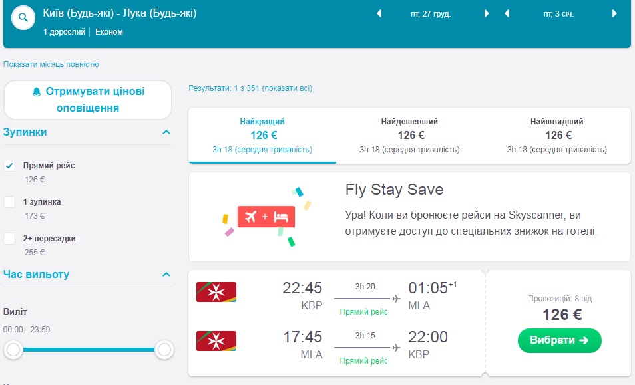Click Fly Stay Save plane-and-bed icon
Screen dimensions: 635x385
(266, 217)
